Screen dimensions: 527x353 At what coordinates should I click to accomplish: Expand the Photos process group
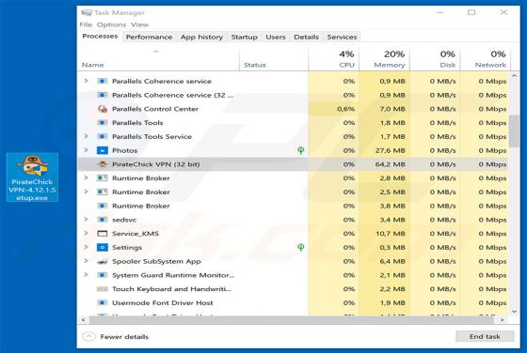[86, 150]
